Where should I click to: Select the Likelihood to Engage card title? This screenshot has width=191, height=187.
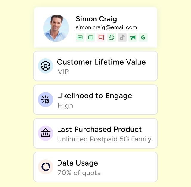pyautogui.click(x=94, y=96)
